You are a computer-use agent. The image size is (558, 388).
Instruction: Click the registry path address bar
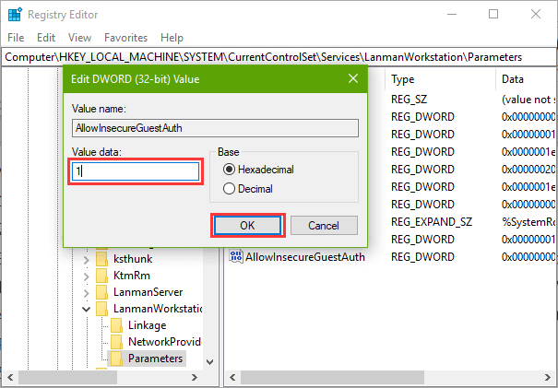[279, 57]
